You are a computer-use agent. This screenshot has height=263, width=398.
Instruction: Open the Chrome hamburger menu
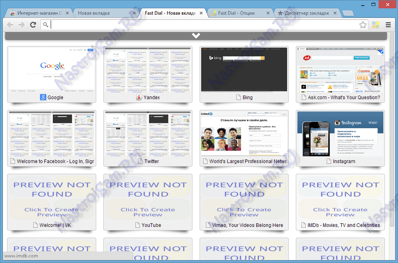pos(388,25)
